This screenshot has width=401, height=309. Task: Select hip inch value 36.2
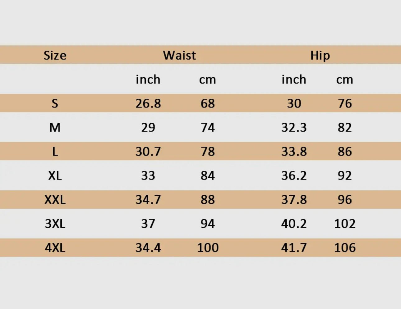pos(294,175)
